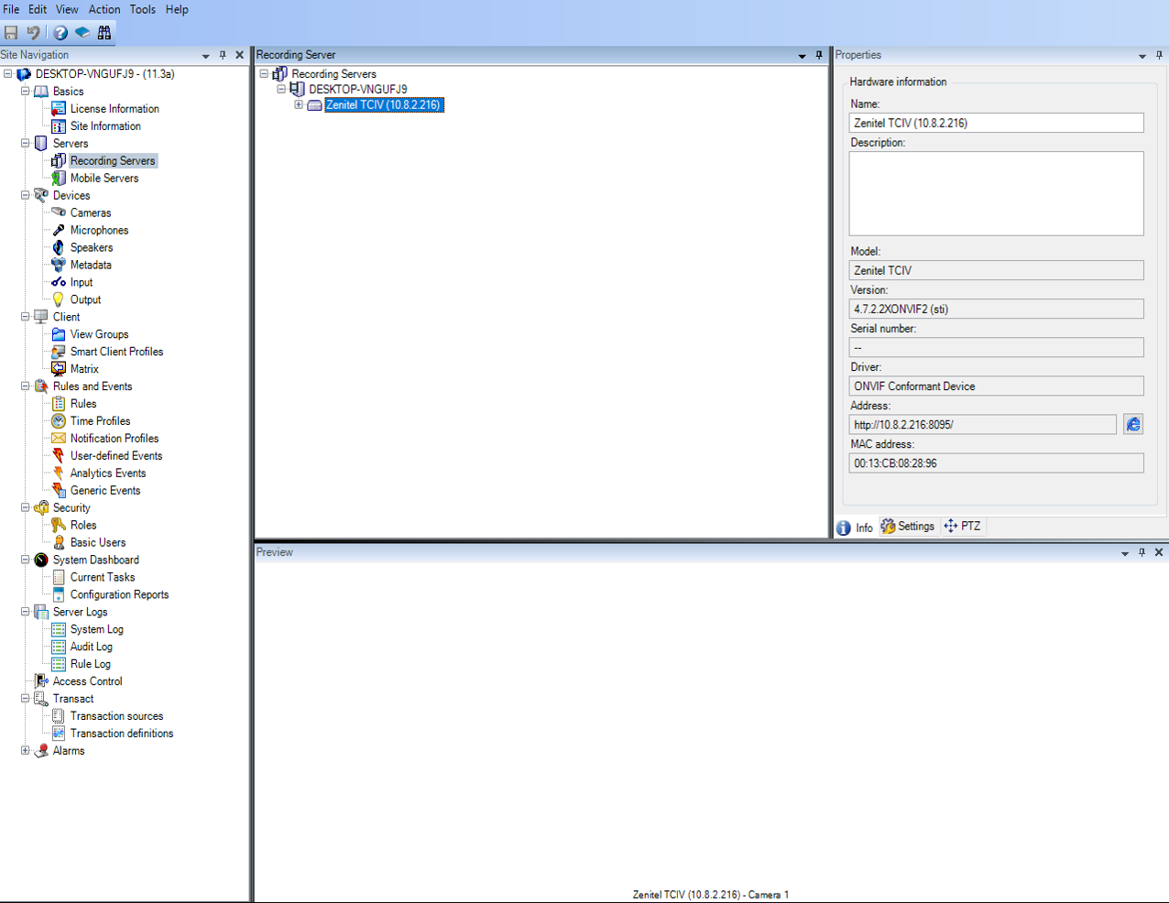Switch to the PTZ tab
Screen dimensions: 1169x903
963,527
